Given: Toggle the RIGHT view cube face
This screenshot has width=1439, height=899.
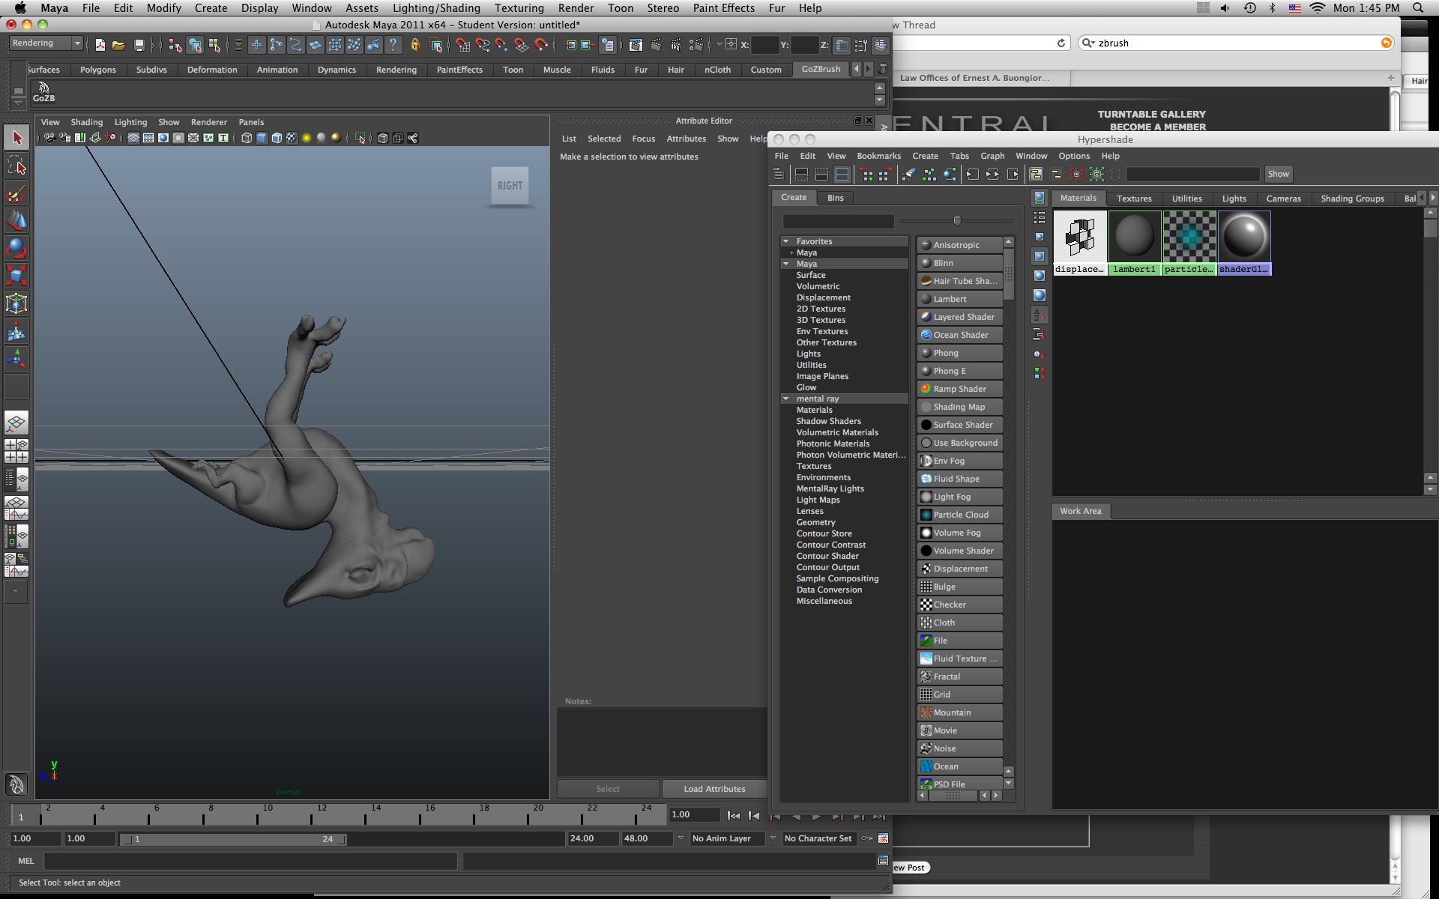Looking at the screenshot, I should (510, 186).
